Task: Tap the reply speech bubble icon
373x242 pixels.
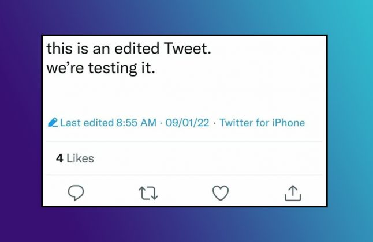Action: pyautogui.click(x=76, y=193)
